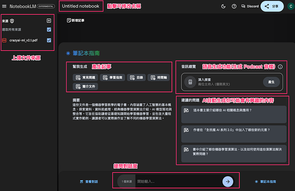Screen dimensions: 295x191
Task: Select question 書中介紹了哪些機器學習演算法
Action: click(234, 153)
